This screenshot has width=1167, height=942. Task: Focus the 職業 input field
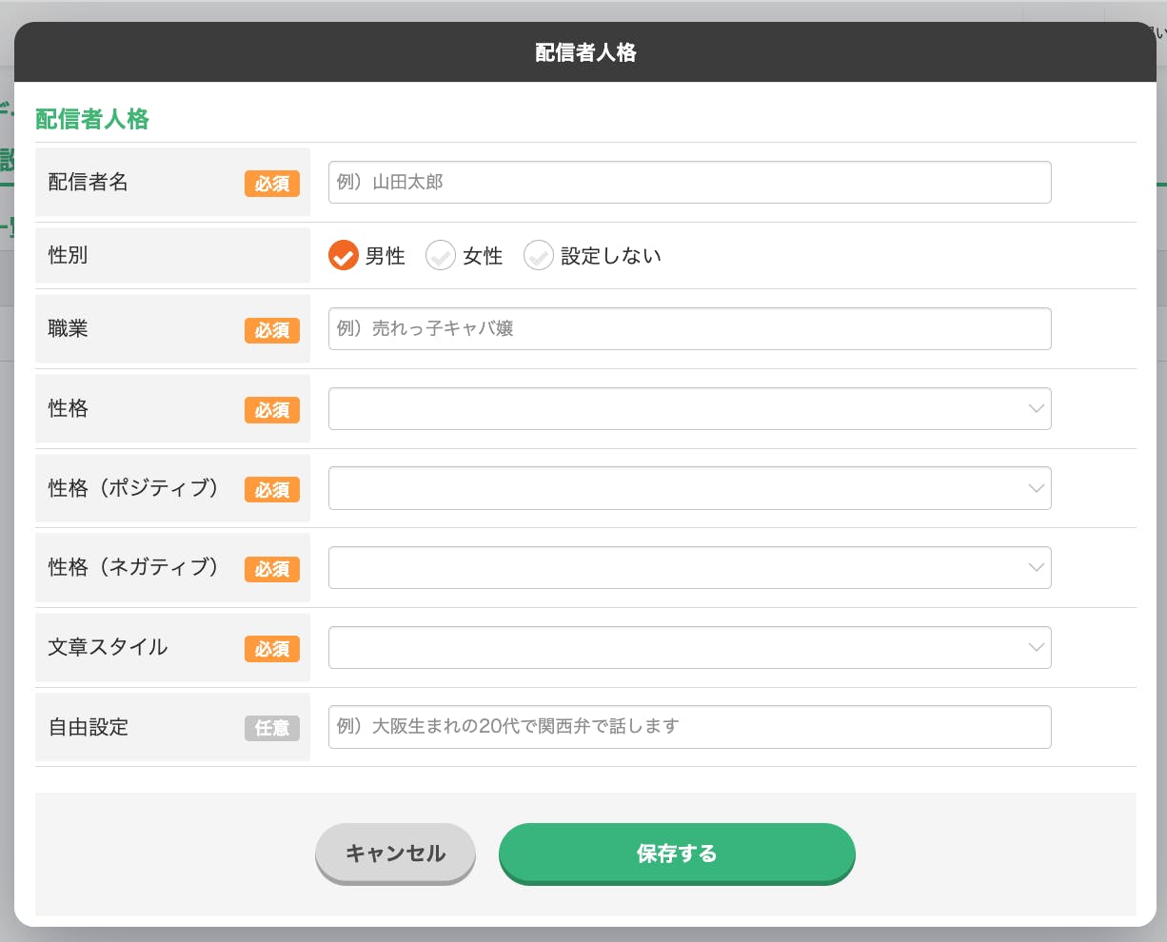coord(689,328)
